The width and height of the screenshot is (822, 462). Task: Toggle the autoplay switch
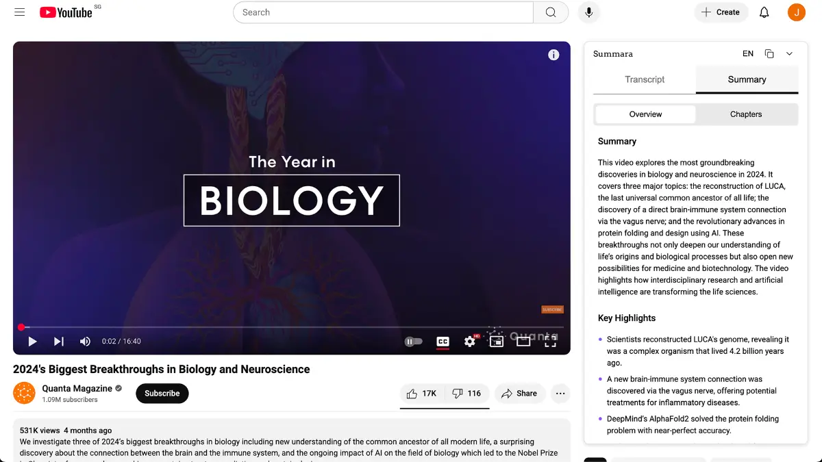[413, 342]
